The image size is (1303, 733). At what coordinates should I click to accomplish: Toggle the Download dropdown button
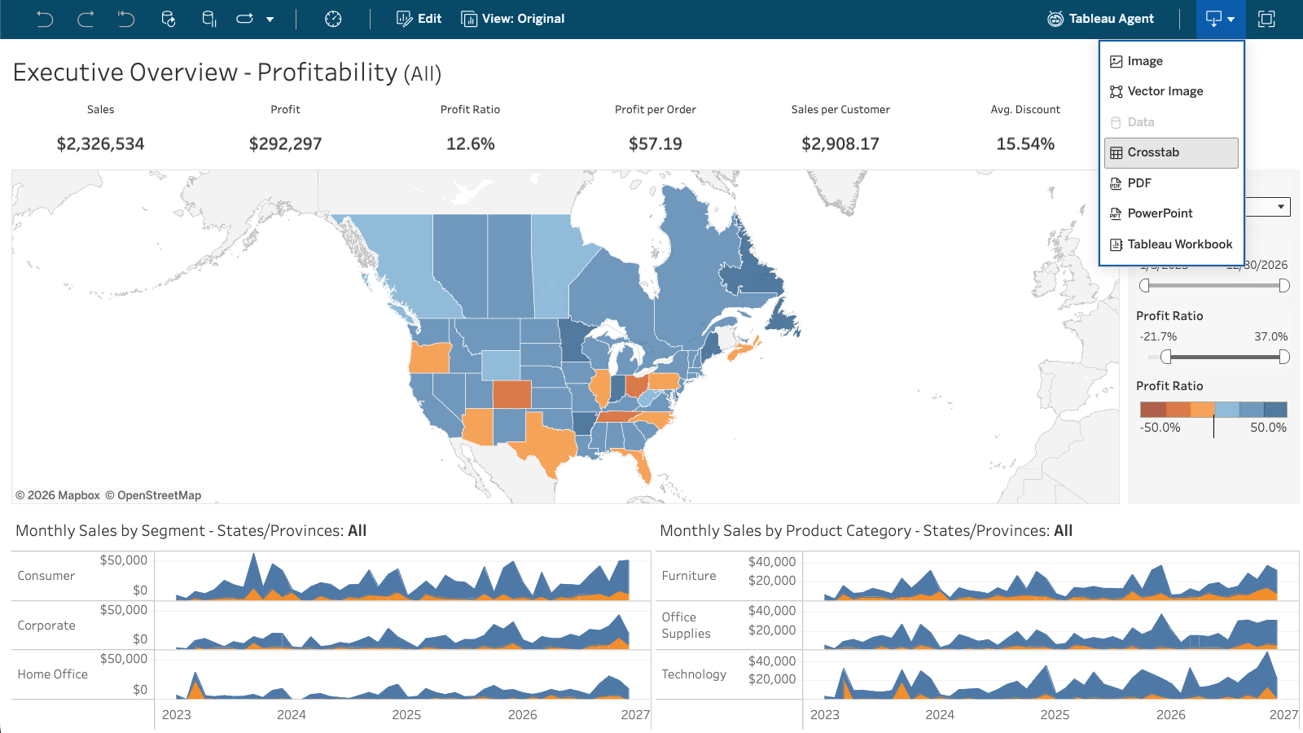tap(1221, 20)
